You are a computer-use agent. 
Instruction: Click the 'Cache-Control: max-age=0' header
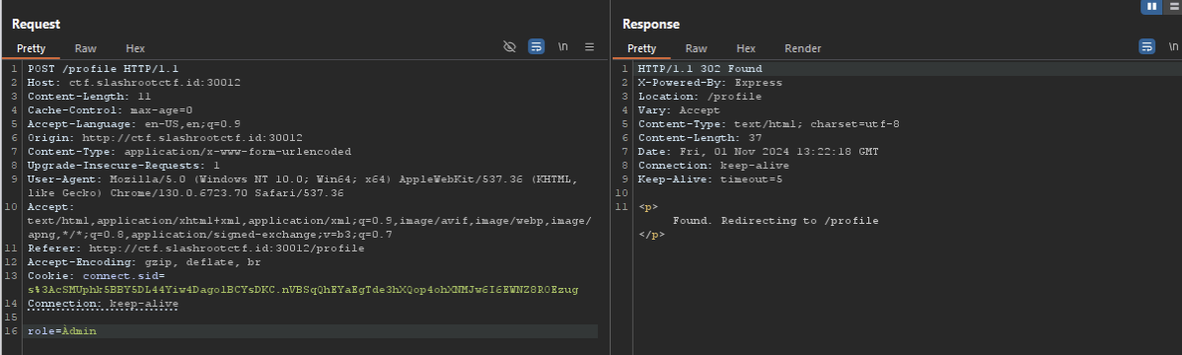111,110
